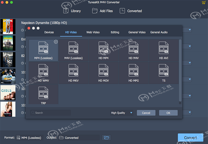Click the Converted toolbar label
The image size is (208, 144).
coord(135,11)
